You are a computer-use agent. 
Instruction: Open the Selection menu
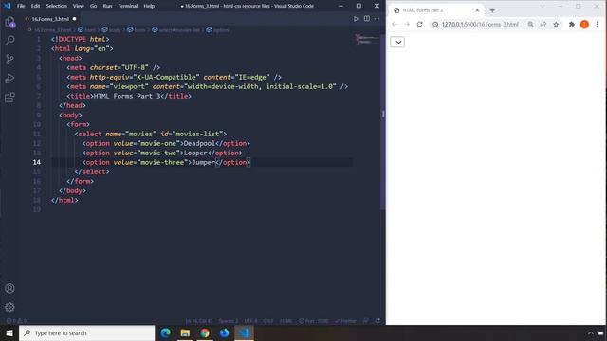click(x=56, y=6)
